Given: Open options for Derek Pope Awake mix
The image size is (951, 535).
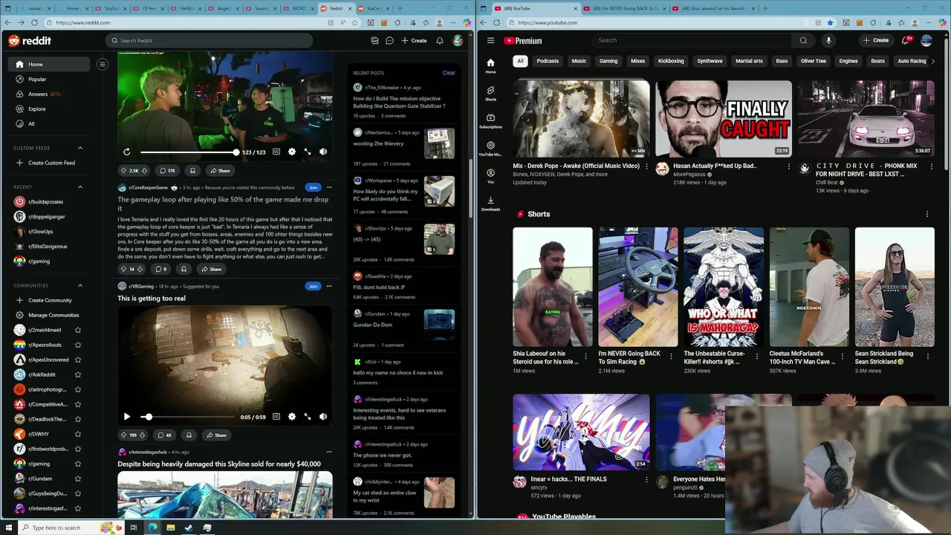Looking at the screenshot, I should tap(646, 166).
